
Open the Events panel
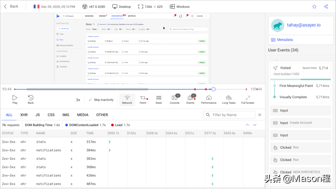(190, 99)
